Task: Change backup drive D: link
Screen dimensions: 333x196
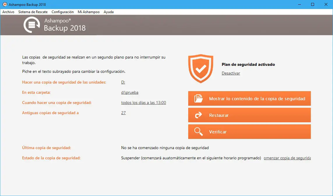Action: click(x=123, y=82)
